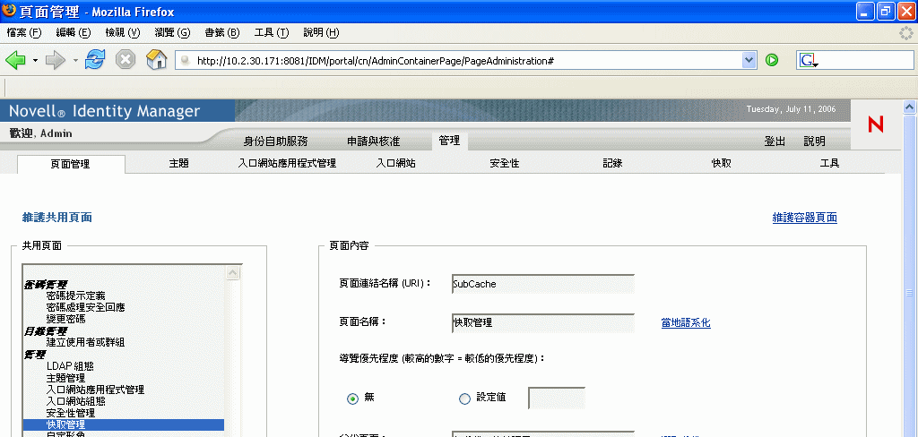Go to the Home page icon

tap(156, 60)
